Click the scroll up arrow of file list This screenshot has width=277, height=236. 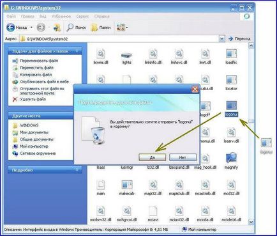251,45
